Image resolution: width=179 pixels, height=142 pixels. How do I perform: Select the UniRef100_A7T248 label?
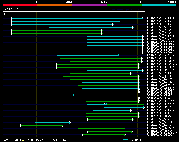[161, 80]
